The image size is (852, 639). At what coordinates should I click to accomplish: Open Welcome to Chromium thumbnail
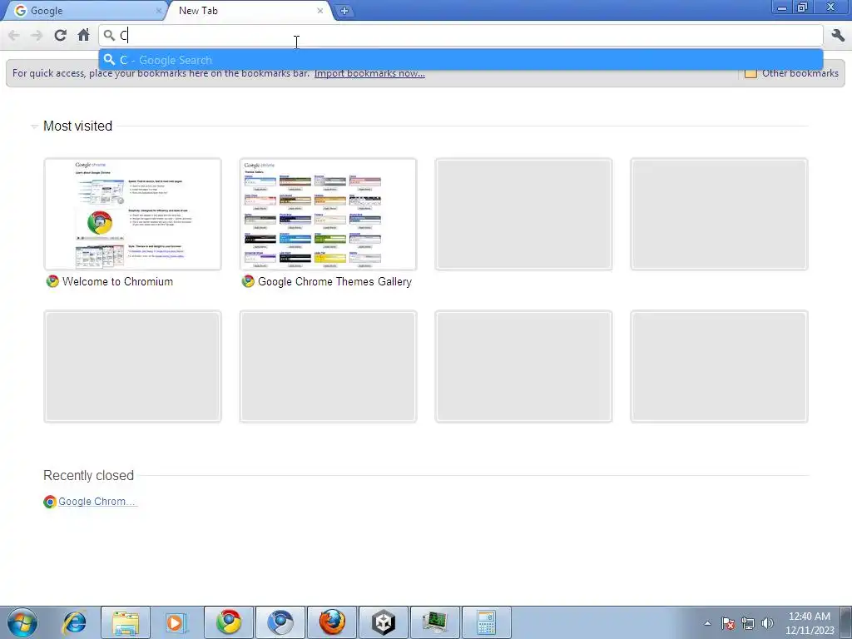coord(132,214)
